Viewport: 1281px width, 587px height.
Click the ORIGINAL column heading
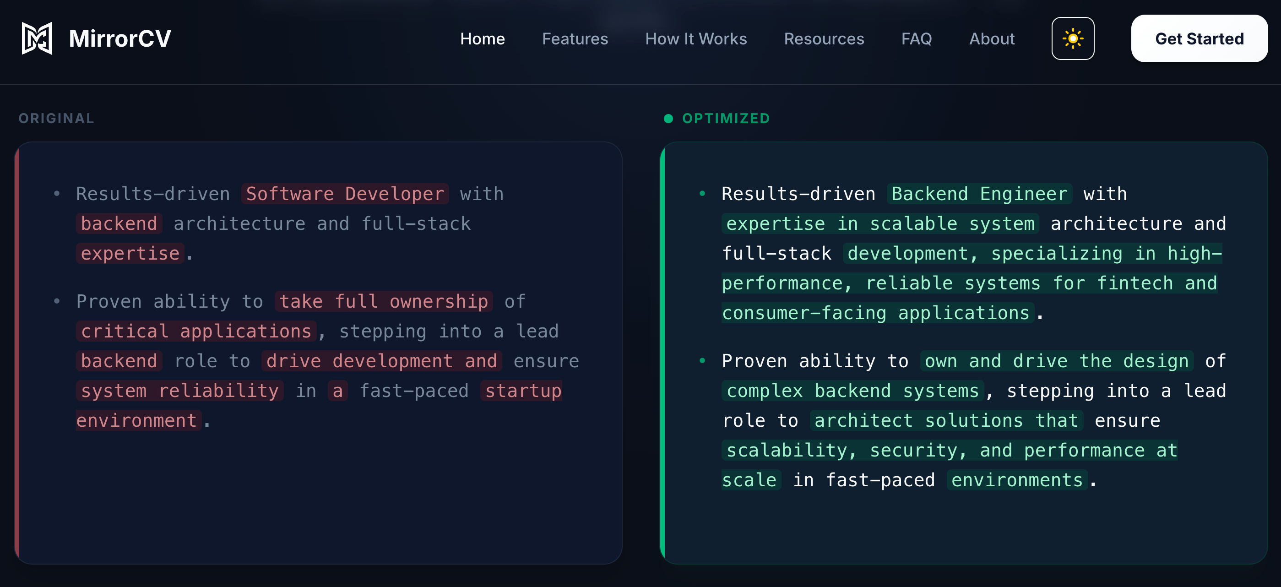point(56,119)
